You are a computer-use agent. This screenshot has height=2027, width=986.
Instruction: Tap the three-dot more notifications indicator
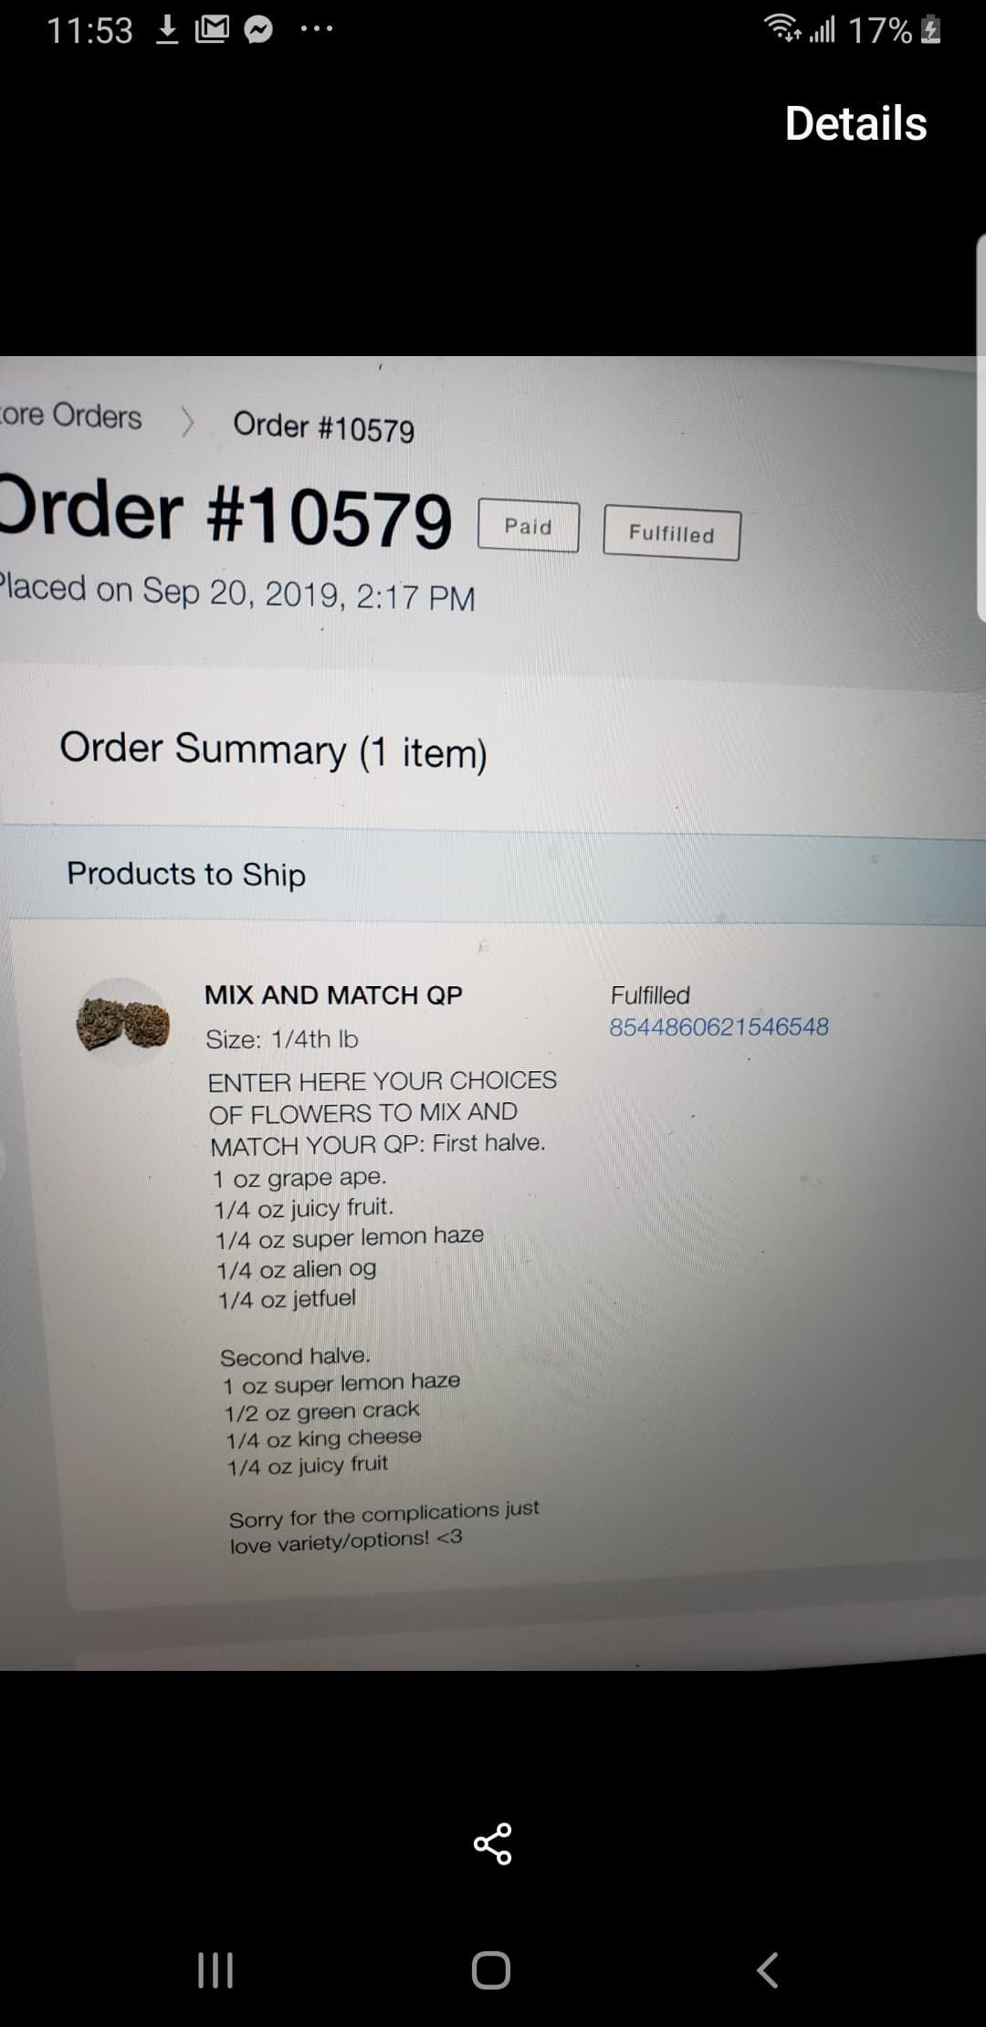pyautogui.click(x=317, y=31)
